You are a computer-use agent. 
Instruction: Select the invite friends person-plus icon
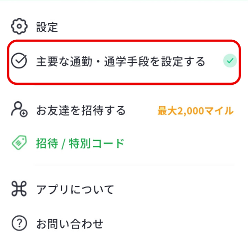point(19,109)
